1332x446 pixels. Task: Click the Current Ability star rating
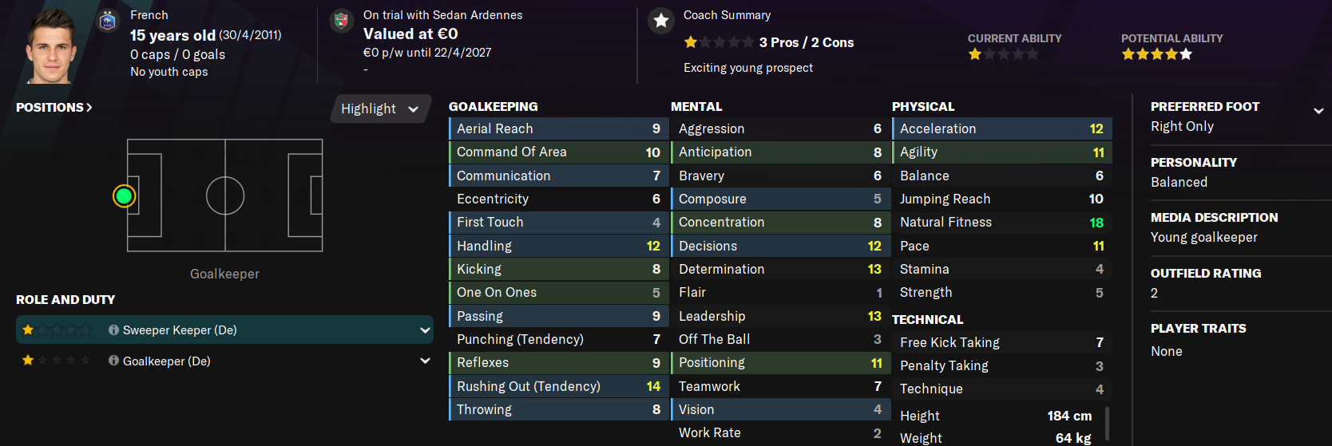click(1003, 54)
